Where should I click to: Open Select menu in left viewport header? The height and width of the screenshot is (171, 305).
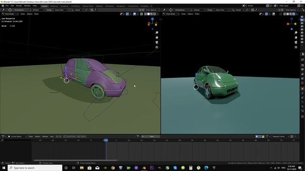pyautogui.click(x=30, y=14)
